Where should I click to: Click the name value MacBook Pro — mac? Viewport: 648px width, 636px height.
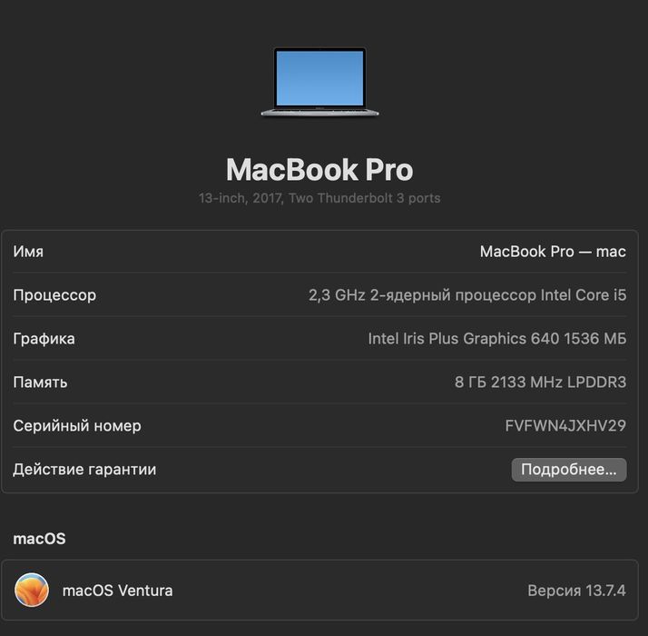tap(553, 251)
